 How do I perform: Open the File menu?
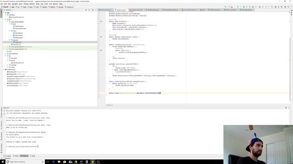[2, 4]
